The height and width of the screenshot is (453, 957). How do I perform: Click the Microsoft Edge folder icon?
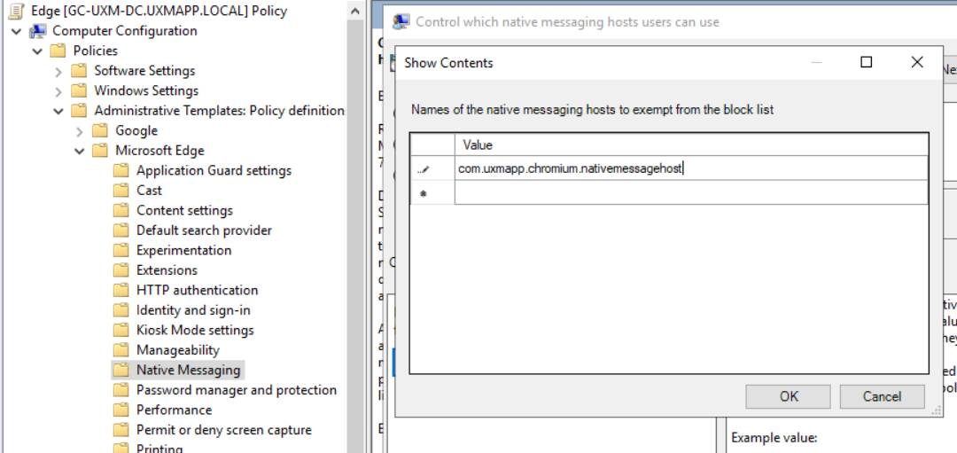(100, 151)
